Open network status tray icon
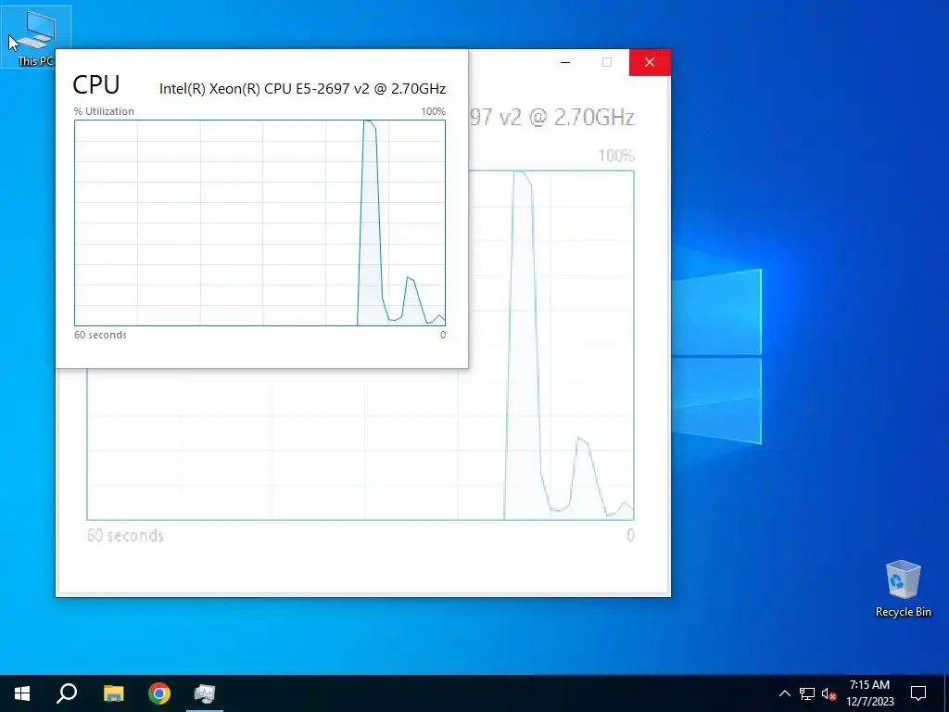The image size is (949, 712). point(807,693)
